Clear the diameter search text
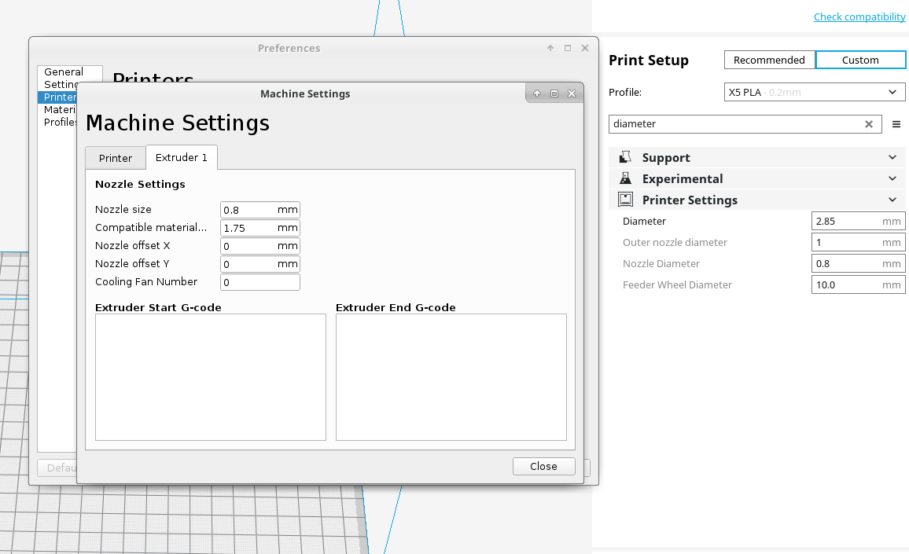The width and height of the screenshot is (909, 554). pos(868,124)
